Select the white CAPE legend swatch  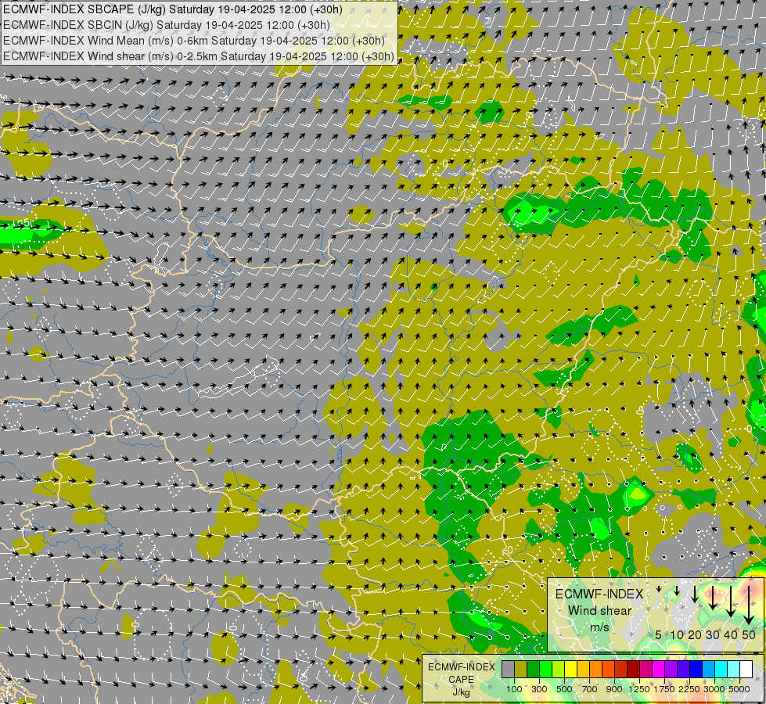[746, 669]
